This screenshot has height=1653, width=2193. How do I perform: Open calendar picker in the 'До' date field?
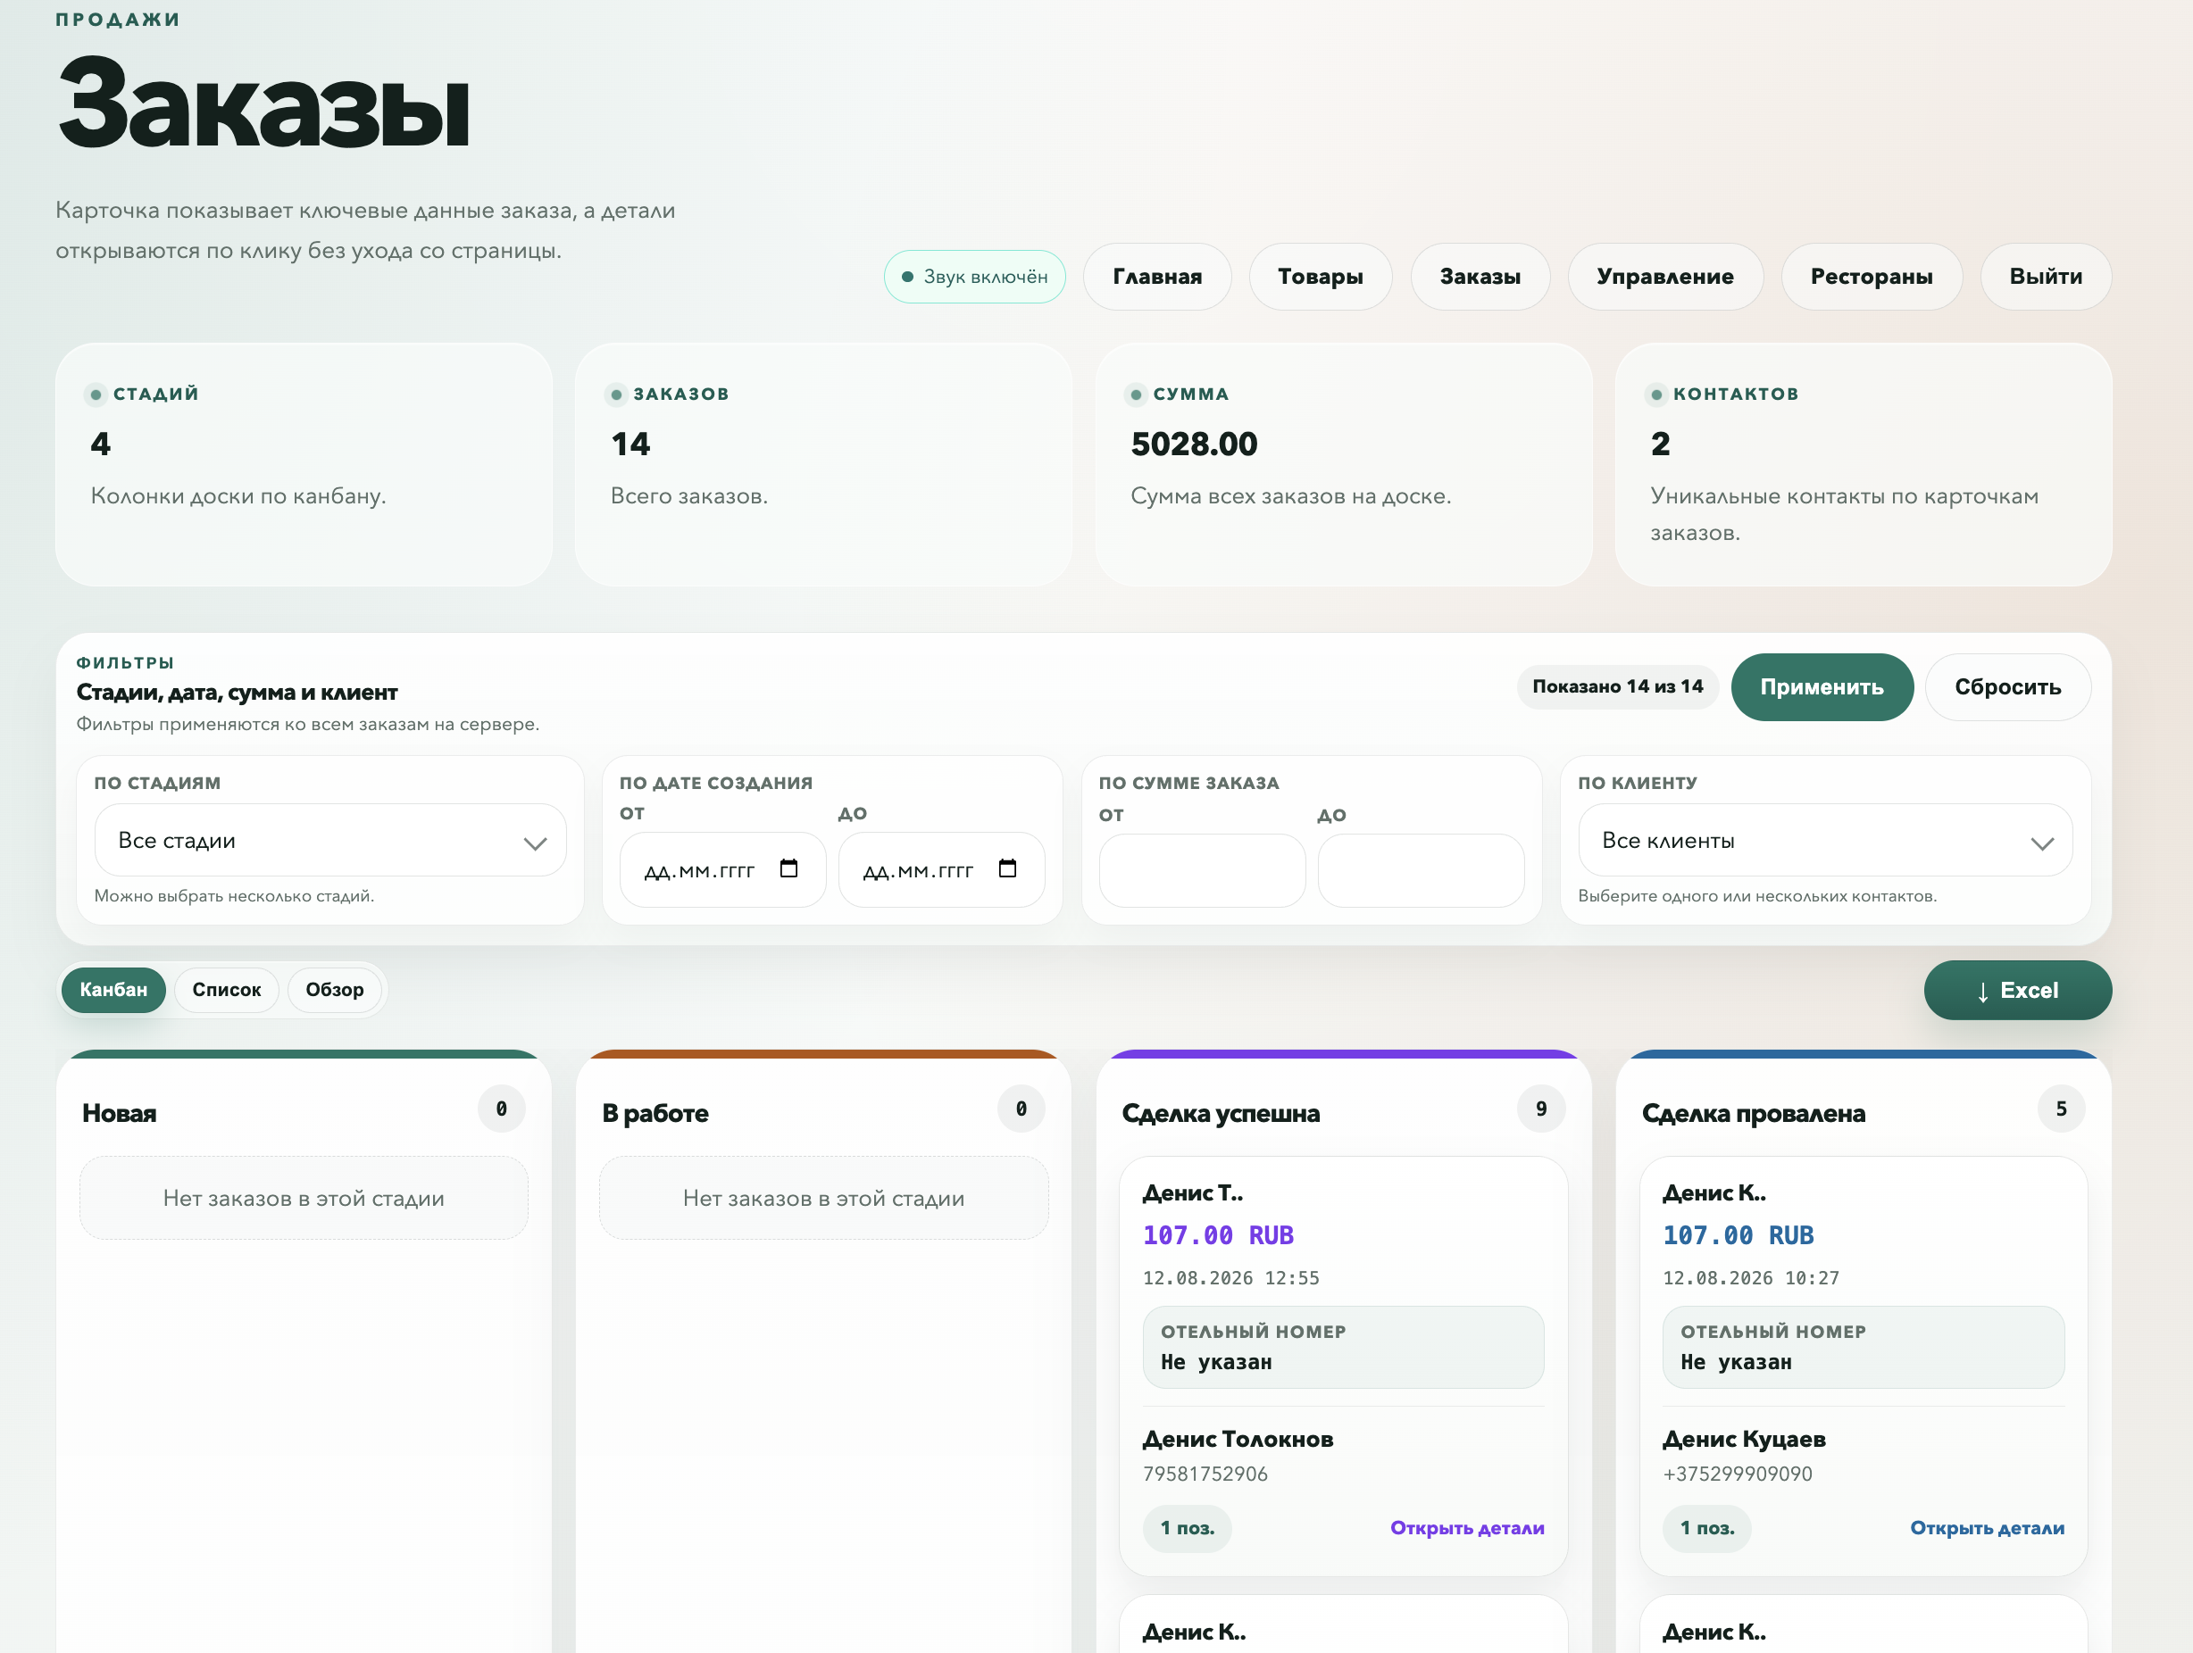[x=1007, y=868]
